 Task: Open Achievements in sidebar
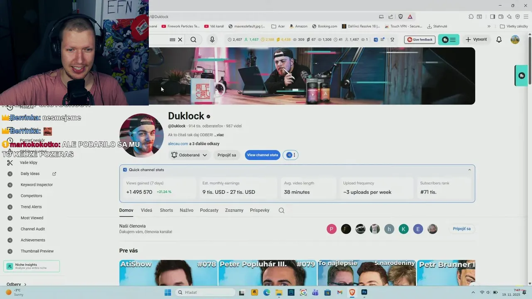(x=33, y=240)
